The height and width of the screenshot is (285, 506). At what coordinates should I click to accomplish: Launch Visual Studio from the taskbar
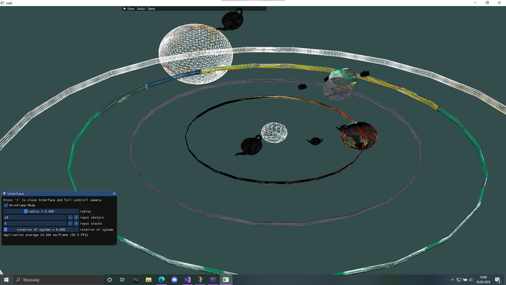pos(187,280)
